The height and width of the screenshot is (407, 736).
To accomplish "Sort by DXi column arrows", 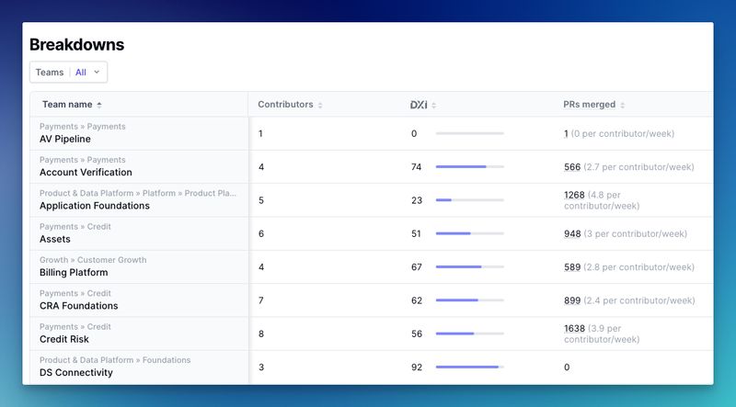I will pos(433,105).
